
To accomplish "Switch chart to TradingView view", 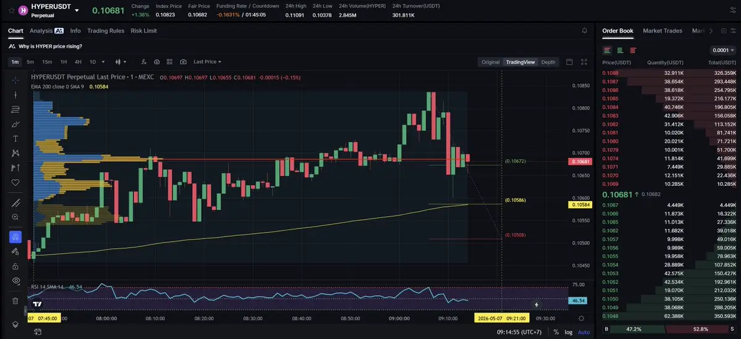I will [x=520, y=62].
